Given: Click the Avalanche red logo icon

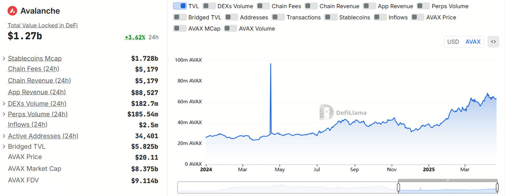Looking at the screenshot, I should [12, 11].
